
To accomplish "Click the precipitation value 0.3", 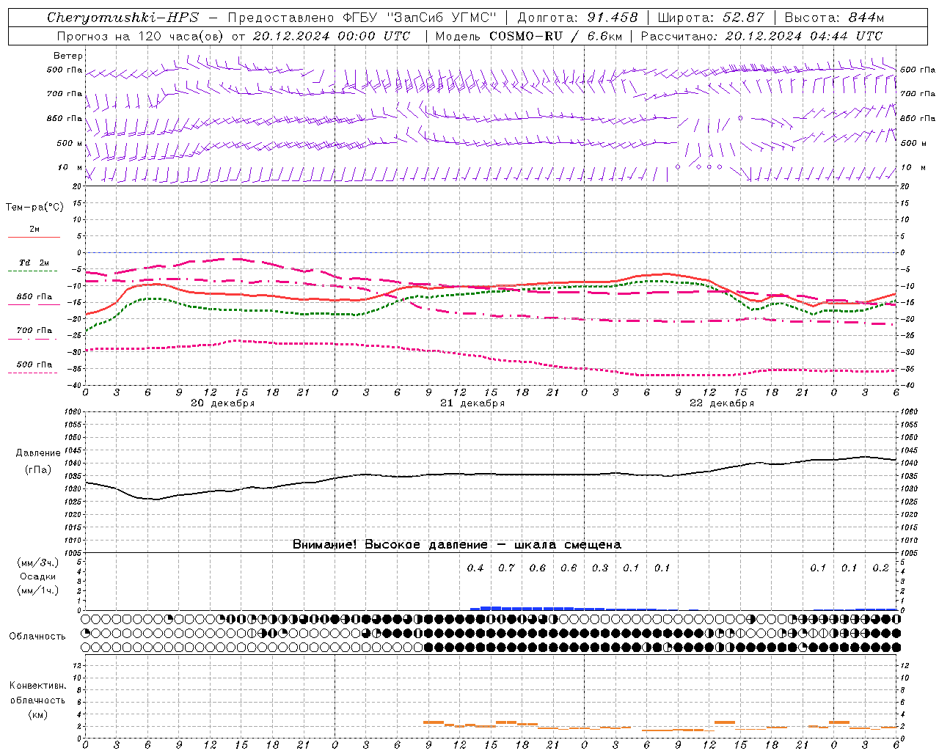I will click(600, 568).
